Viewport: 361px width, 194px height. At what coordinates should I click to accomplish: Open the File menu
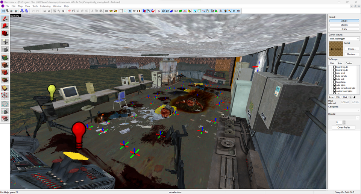point(7,6)
